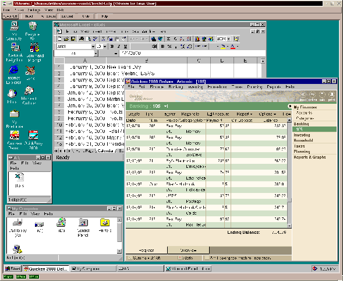Click the Cut scissors icon in Excel
This screenshot has height=281, width=343.
(103, 38)
